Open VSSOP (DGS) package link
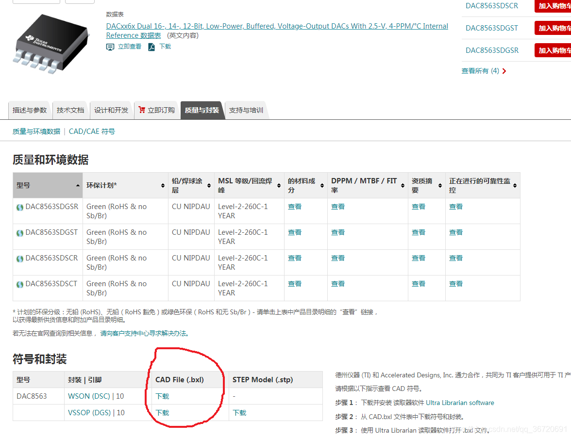The width and height of the screenshot is (571, 438). (89, 412)
